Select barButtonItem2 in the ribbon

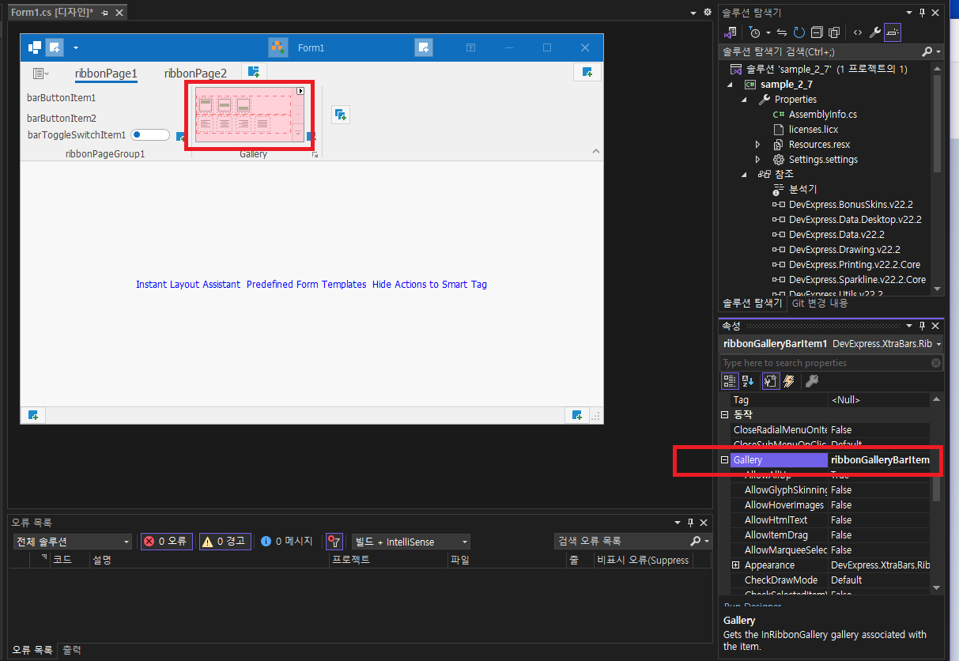pos(61,118)
